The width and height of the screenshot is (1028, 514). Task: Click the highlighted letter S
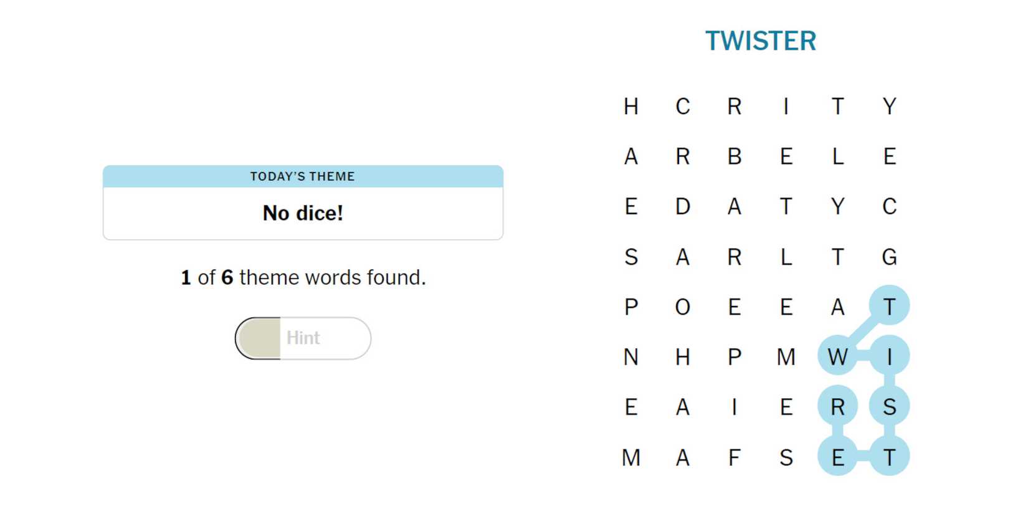click(889, 407)
